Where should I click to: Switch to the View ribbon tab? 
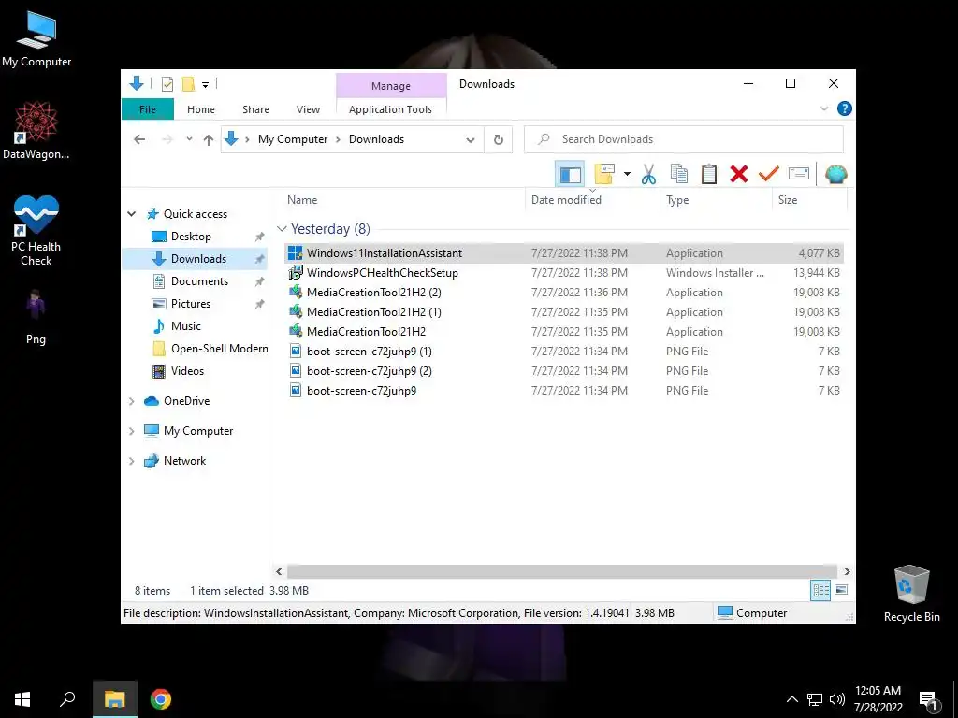coord(308,109)
